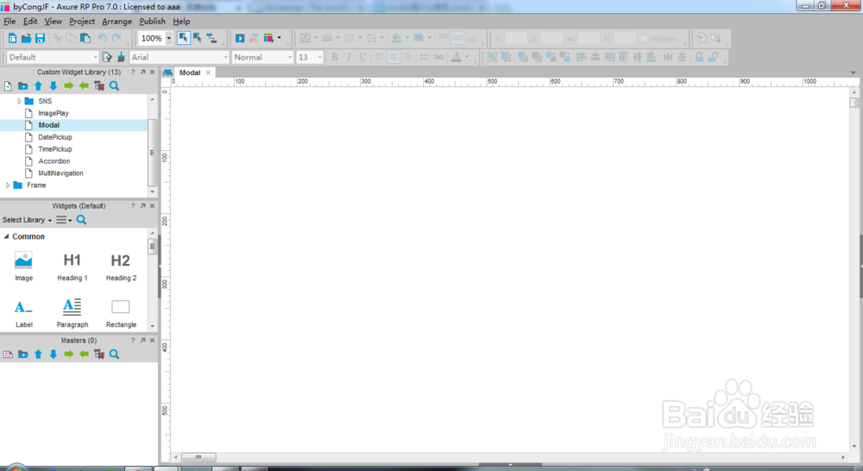Open the Edit menu
This screenshot has width=863, height=471.
tap(30, 22)
